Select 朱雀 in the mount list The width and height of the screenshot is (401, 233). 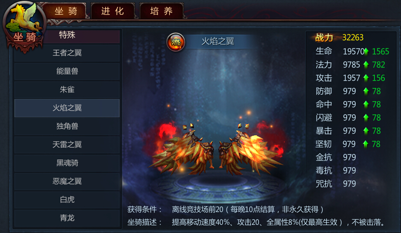pyautogui.click(x=67, y=90)
